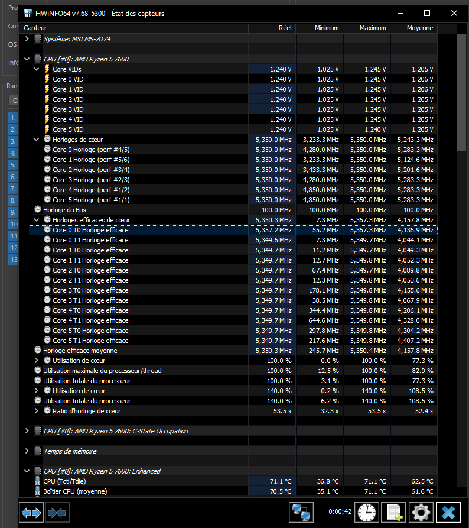Expand the C-State Occupation section
Image resolution: width=469 pixels, height=528 pixels.
tap(27, 430)
